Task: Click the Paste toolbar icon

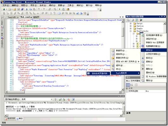Action: (34, 9)
